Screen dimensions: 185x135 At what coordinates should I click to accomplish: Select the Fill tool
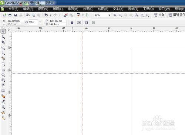(3, 112)
